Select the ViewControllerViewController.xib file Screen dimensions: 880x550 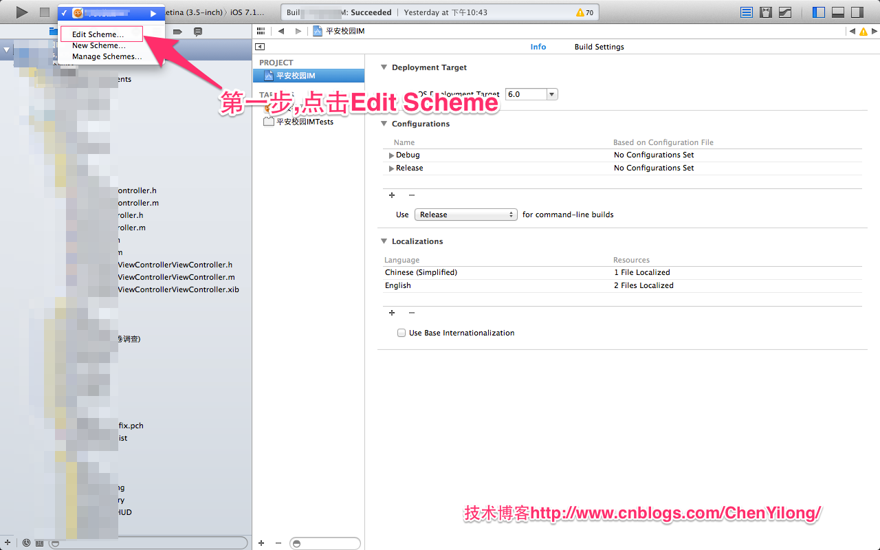[x=178, y=289]
